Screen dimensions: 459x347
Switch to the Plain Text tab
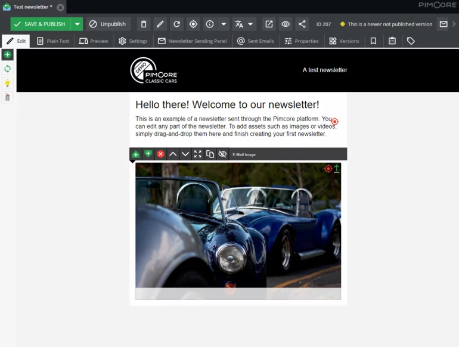pos(53,41)
